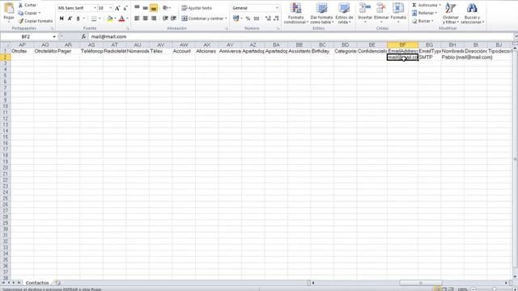Viewport: 518px width, 291px height.
Task: Click the Autosuma button
Action: (424, 5)
